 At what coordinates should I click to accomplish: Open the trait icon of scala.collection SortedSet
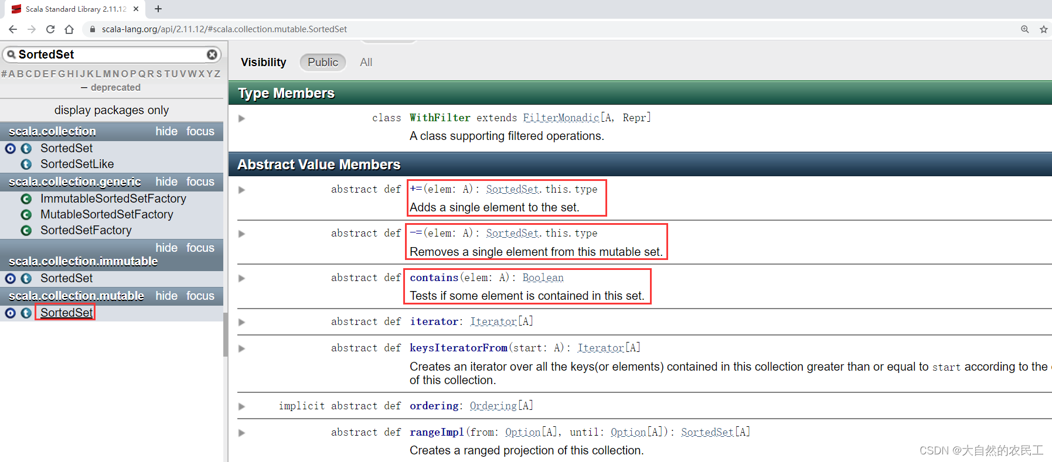(26, 149)
